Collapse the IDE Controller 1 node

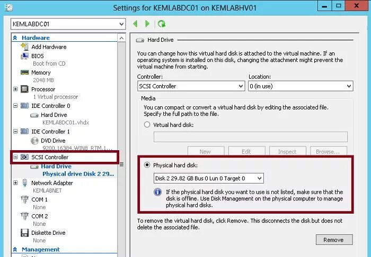point(15,132)
